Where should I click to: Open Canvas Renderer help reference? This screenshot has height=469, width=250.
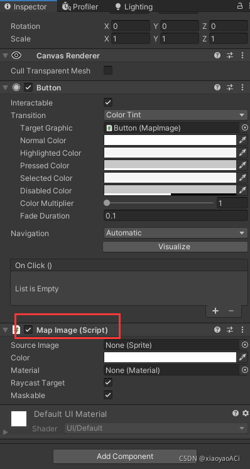(217, 55)
